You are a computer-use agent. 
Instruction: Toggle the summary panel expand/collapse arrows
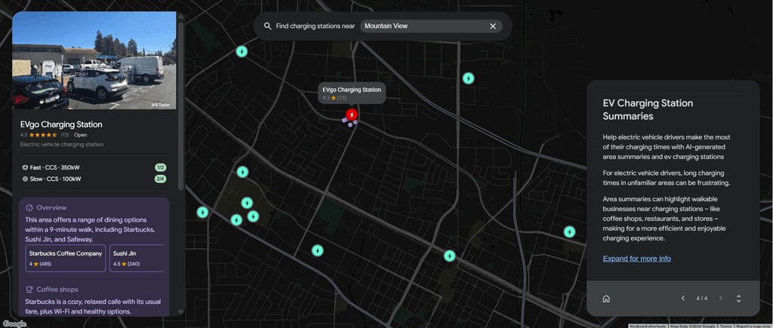pyautogui.click(x=738, y=299)
